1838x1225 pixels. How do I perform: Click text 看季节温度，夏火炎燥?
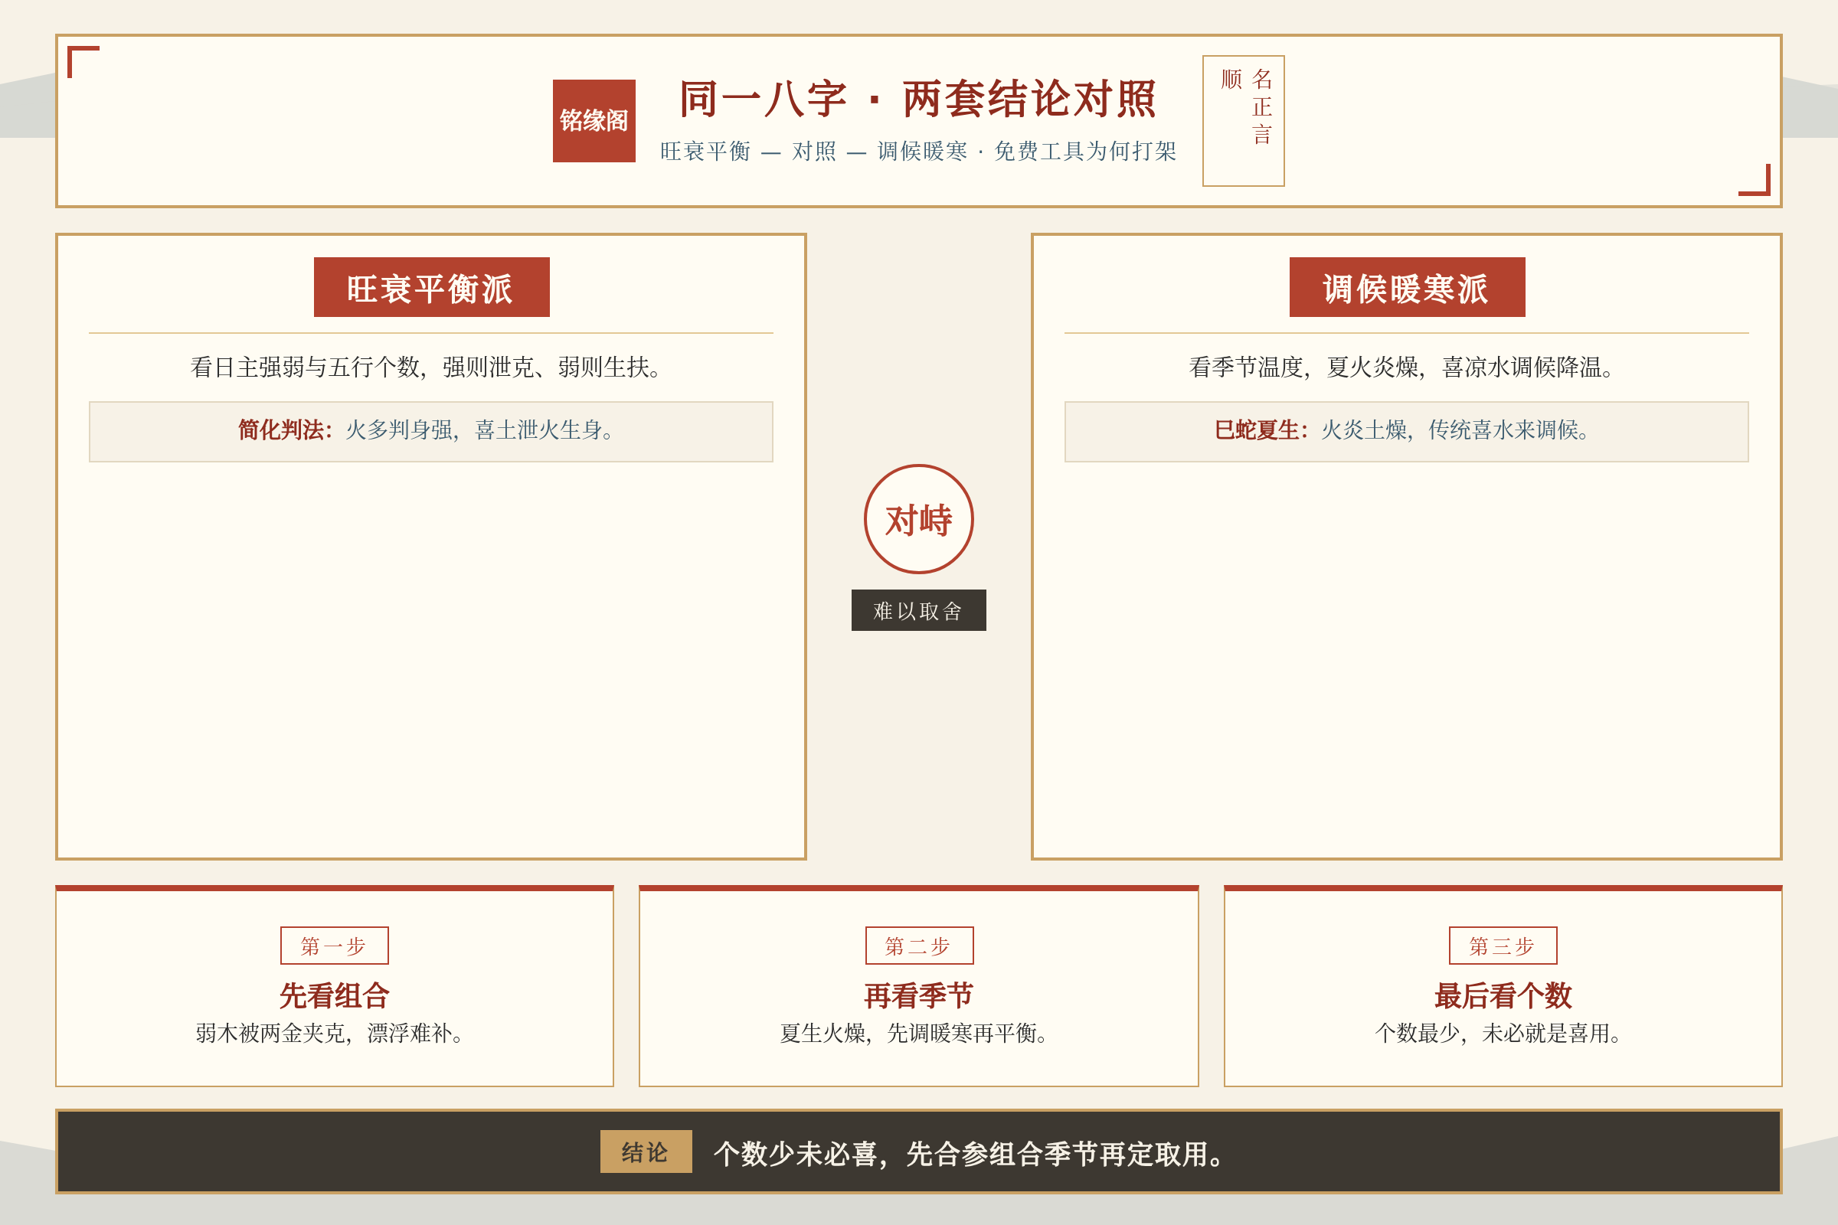pyautogui.click(x=1303, y=367)
